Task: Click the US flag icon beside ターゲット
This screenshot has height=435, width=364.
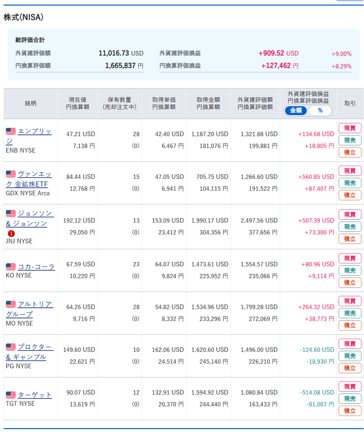Action: pyautogui.click(x=11, y=395)
